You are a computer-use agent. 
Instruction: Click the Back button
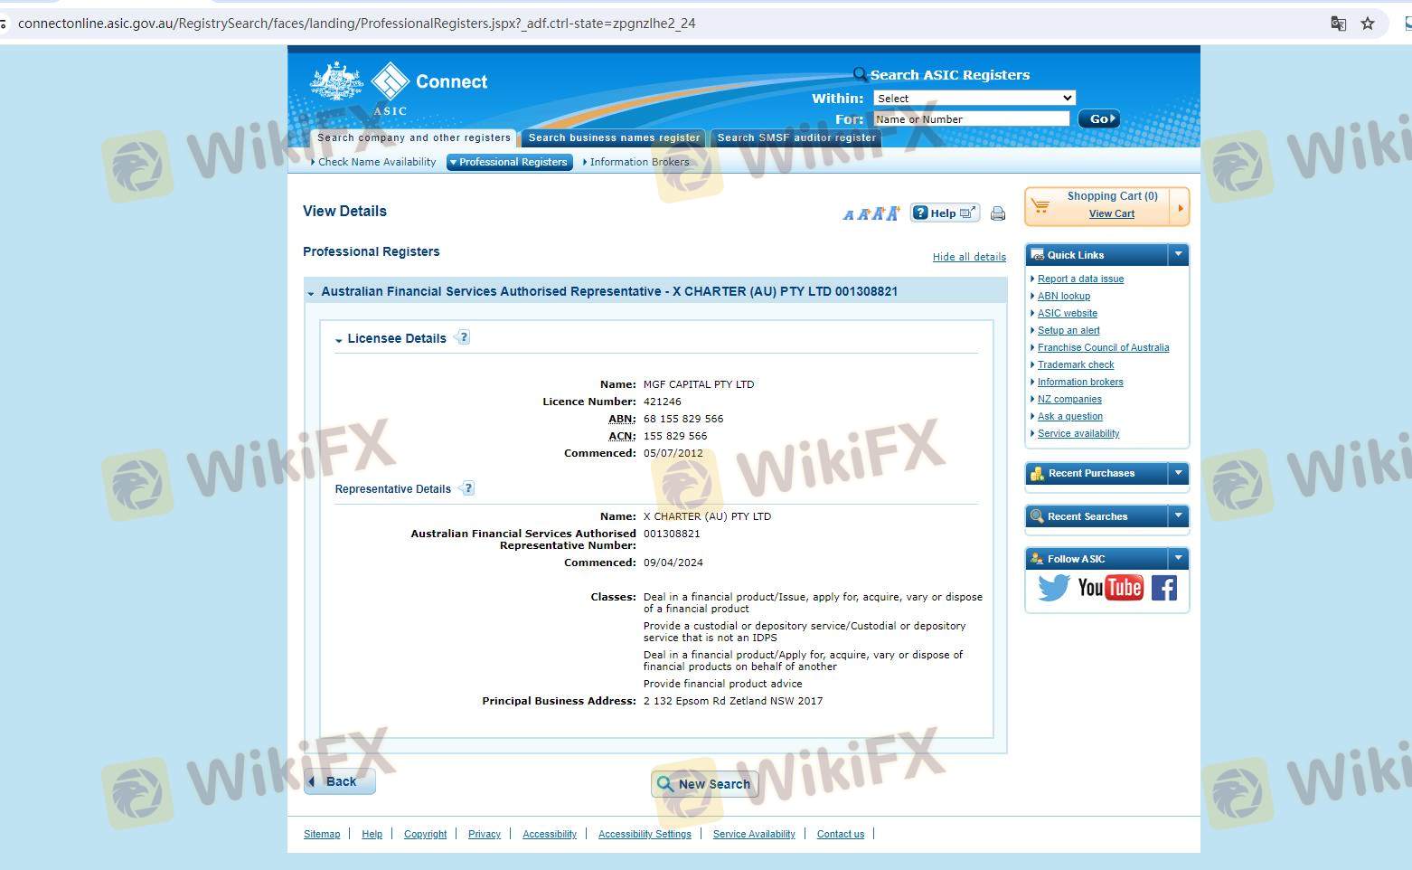[340, 781]
